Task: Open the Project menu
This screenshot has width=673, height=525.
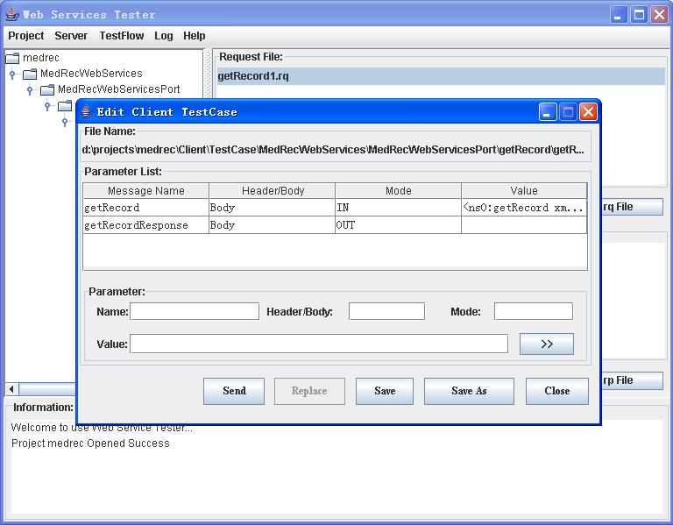Action: (25, 36)
